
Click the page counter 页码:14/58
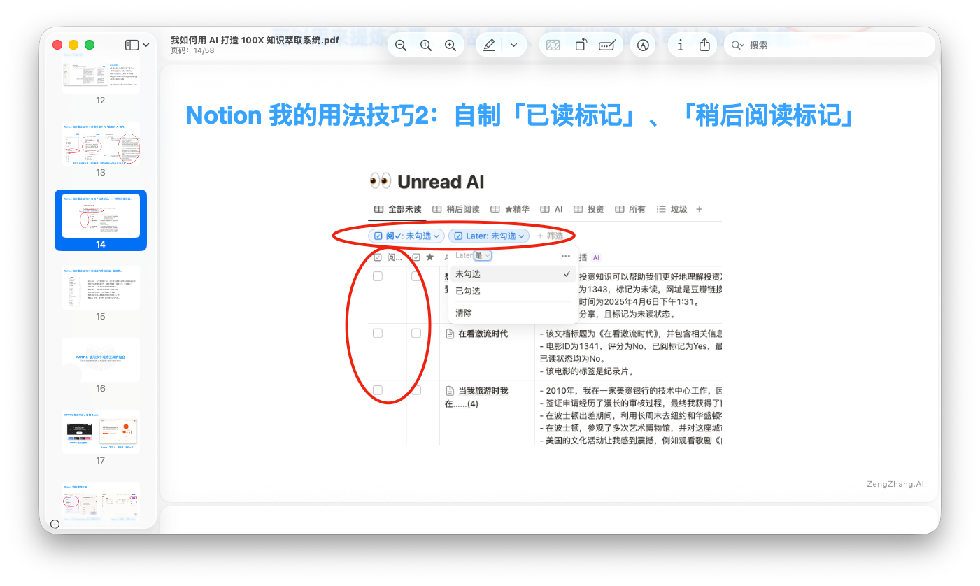(192, 50)
